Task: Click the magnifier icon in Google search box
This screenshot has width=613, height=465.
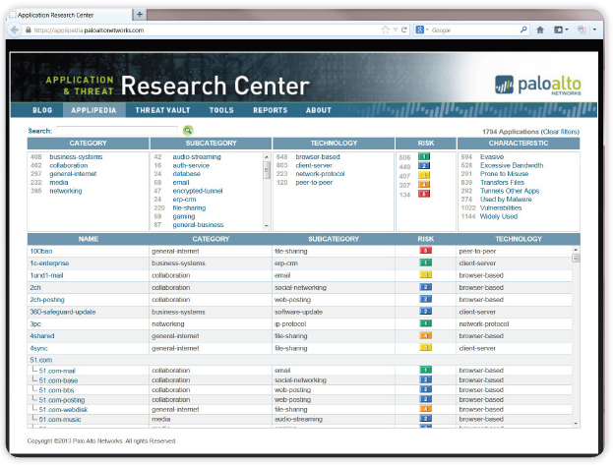Action: (x=523, y=29)
